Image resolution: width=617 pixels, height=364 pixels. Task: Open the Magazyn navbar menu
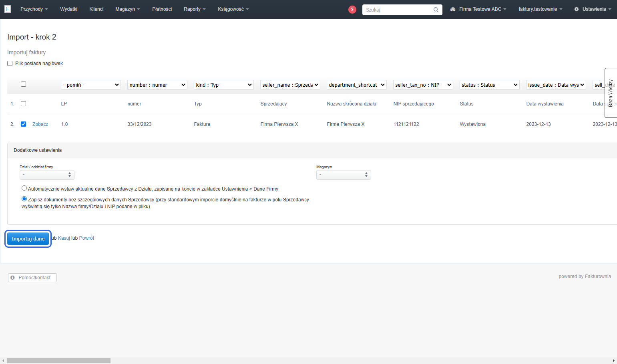128,9
